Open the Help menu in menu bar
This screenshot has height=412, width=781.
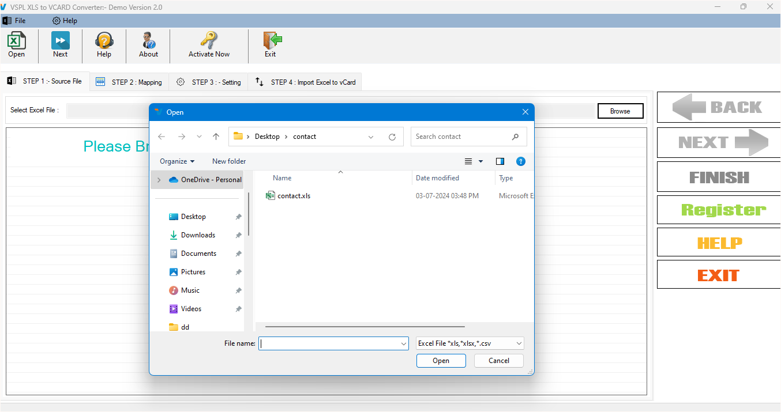point(65,21)
